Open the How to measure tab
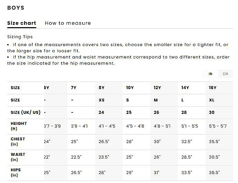 (x=68, y=23)
